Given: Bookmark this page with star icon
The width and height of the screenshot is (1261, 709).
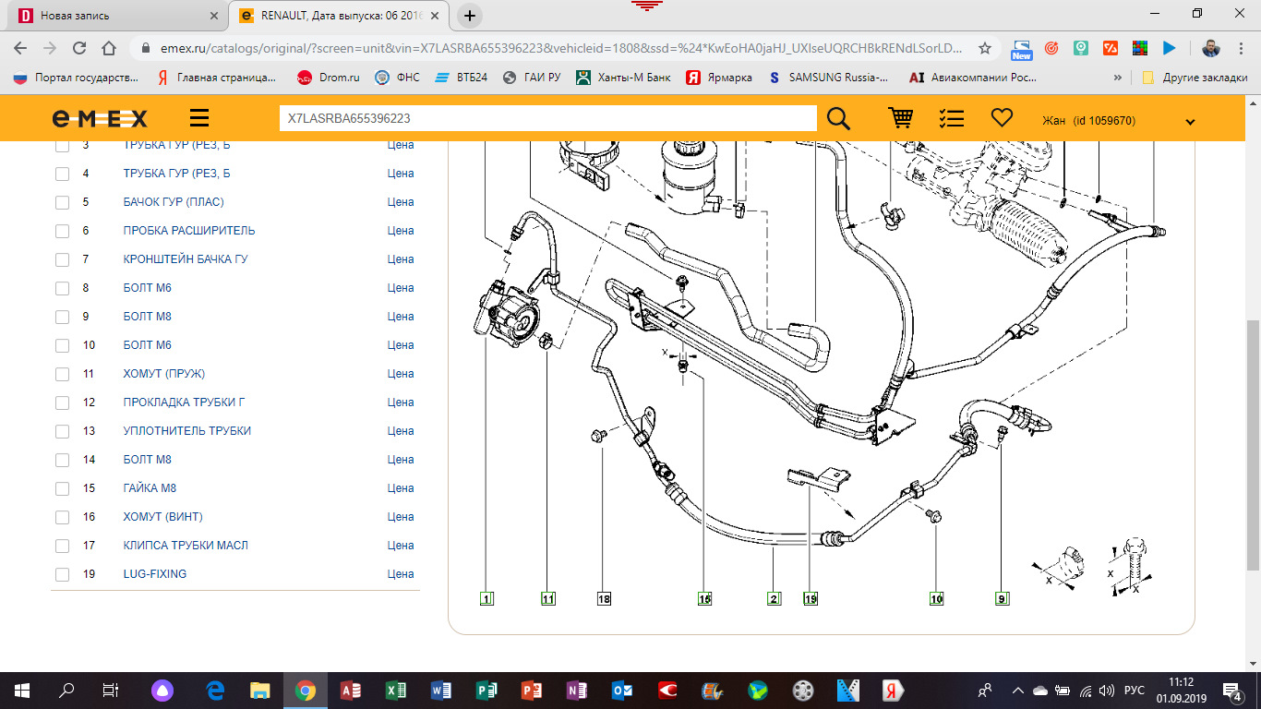Looking at the screenshot, I should click(985, 48).
